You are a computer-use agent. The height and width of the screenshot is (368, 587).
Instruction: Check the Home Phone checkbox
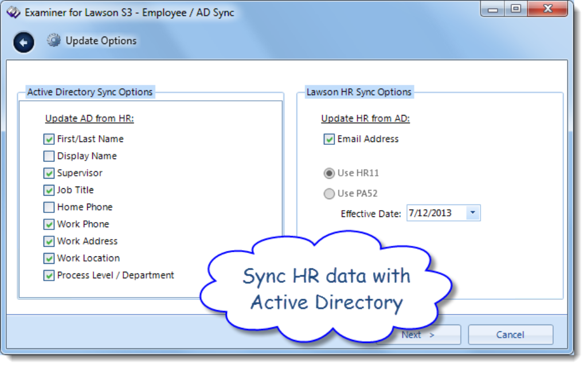49,207
